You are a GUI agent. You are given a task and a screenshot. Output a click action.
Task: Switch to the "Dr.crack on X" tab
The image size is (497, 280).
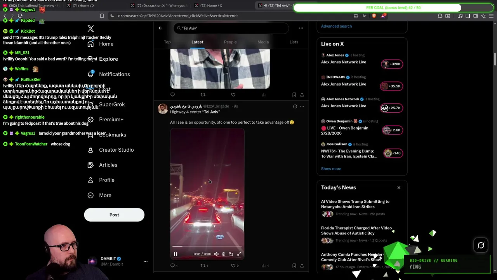click(158, 5)
